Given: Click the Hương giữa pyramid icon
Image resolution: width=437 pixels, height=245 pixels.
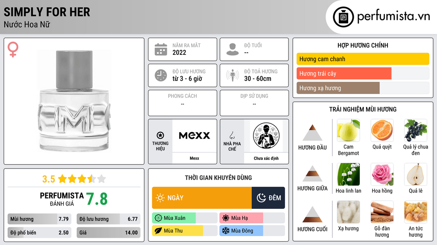Looking at the screenshot, I should [x=312, y=174].
